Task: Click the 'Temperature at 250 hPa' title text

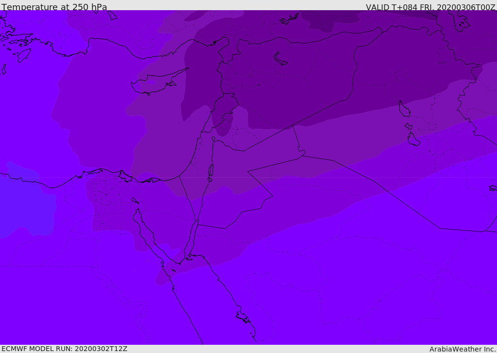Action: [x=54, y=7]
